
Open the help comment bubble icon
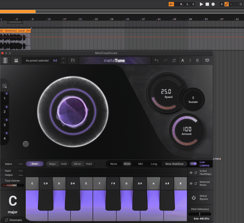pos(207,60)
